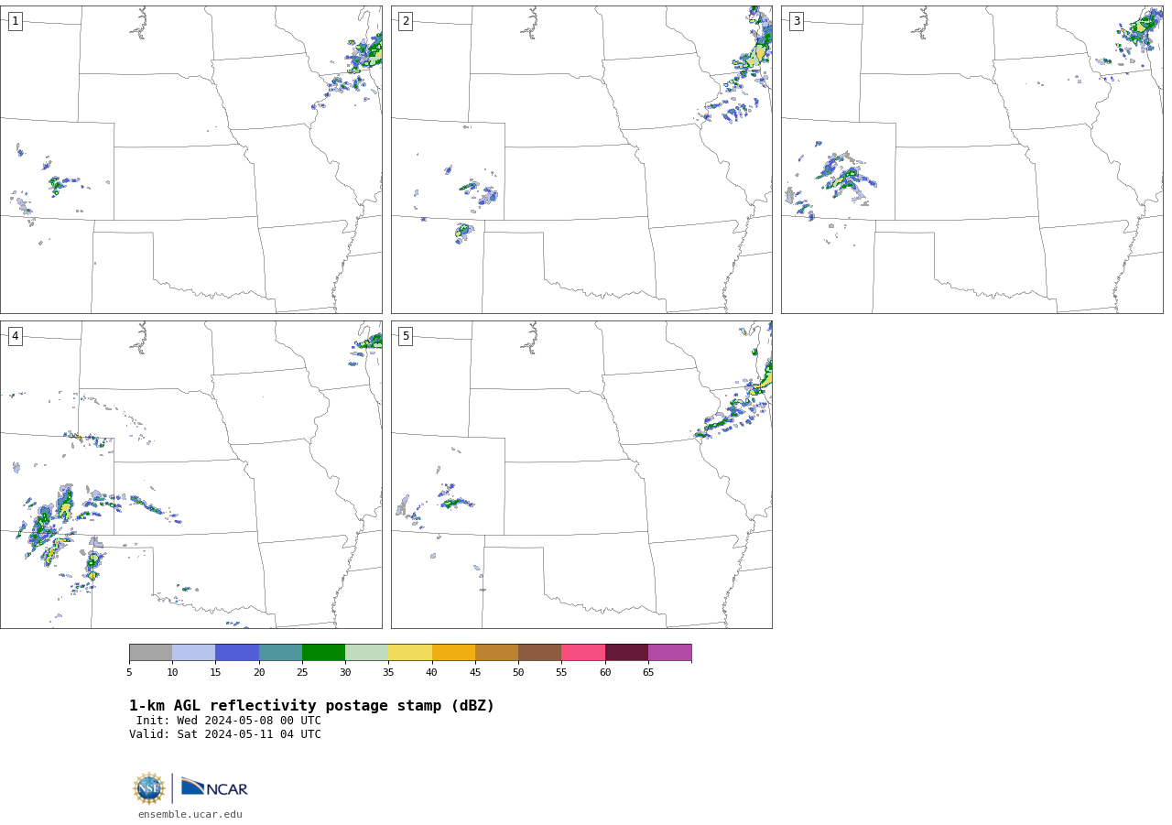Click the 'Init: Wed 2024-05-08 00 UTC' text
Image resolution: width=1172 pixels, height=825 pixels.
point(228,721)
